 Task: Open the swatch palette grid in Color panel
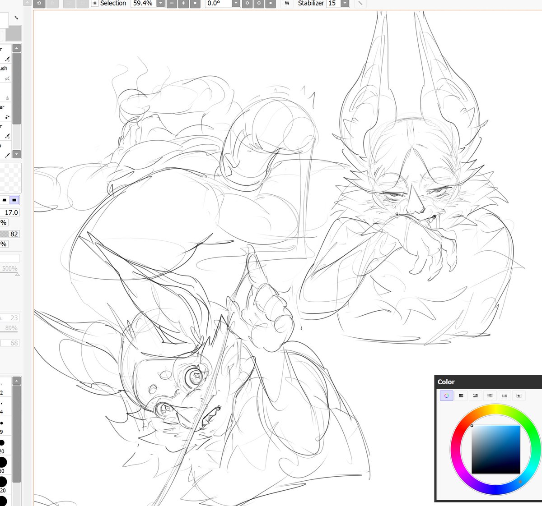505,396
